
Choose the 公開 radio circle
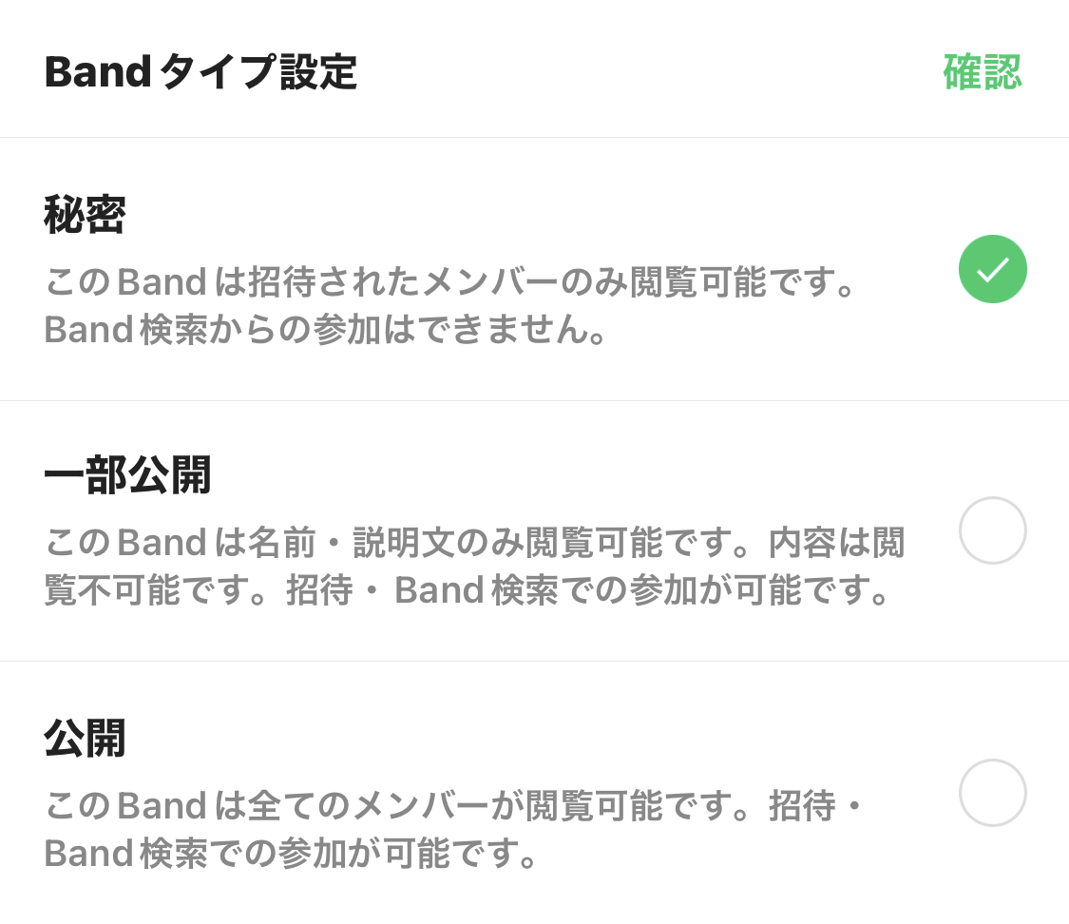point(993,793)
